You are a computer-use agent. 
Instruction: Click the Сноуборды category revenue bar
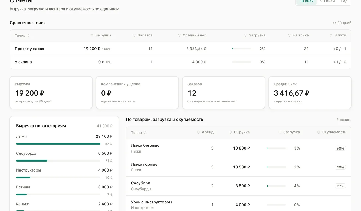click(58, 161)
